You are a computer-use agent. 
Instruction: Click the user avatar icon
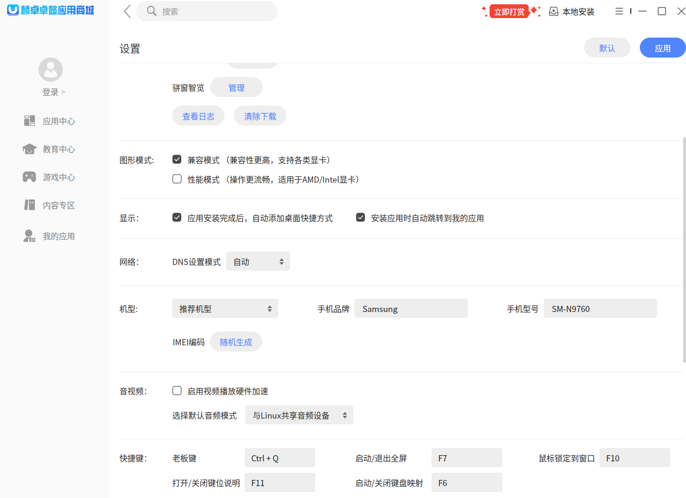pos(50,70)
